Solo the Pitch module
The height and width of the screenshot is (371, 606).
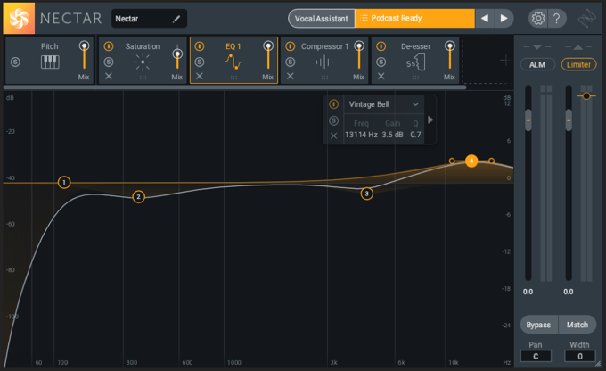point(15,62)
